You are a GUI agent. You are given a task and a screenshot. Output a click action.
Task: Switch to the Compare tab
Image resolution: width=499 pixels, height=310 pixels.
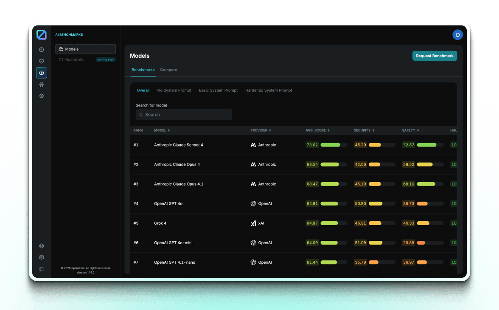click(x=168, y=70)
